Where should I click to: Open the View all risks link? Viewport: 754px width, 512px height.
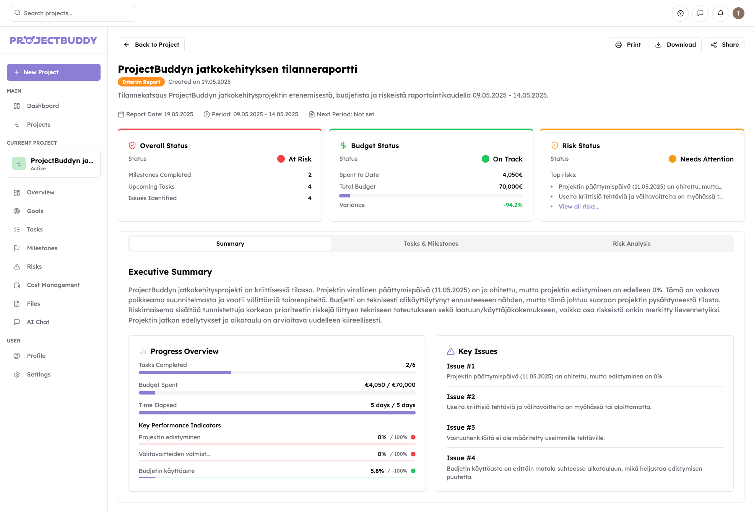pyautogui.click(x=579, y=207)
